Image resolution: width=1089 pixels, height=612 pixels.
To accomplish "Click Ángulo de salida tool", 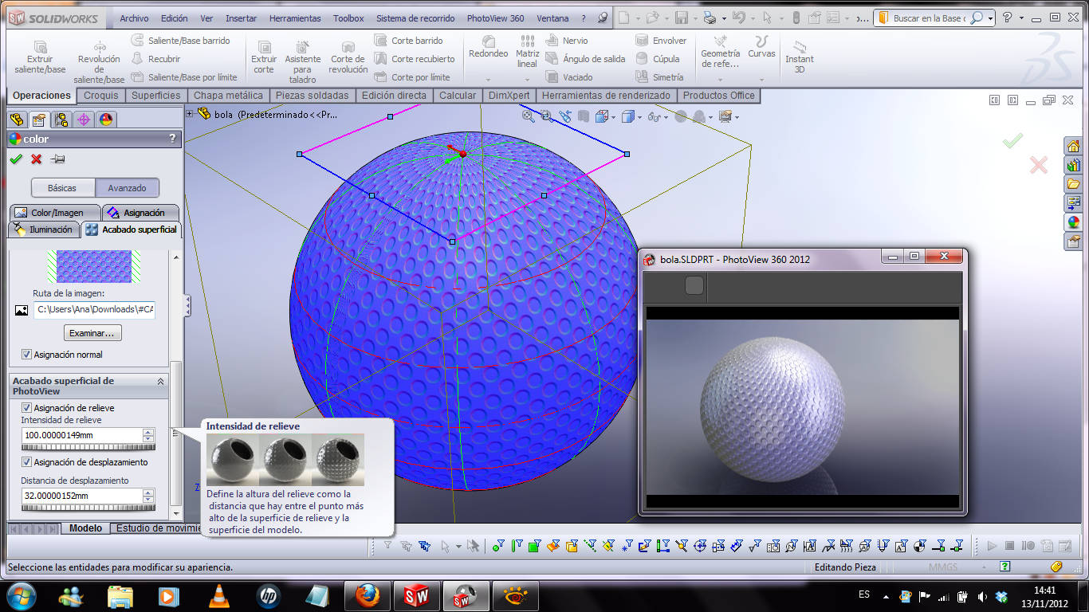I will [x=586, y=58].
